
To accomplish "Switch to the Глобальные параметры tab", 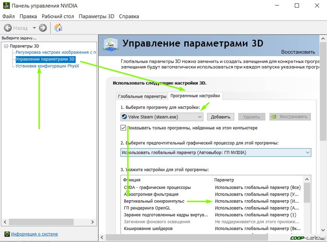I will coord(142,96).
